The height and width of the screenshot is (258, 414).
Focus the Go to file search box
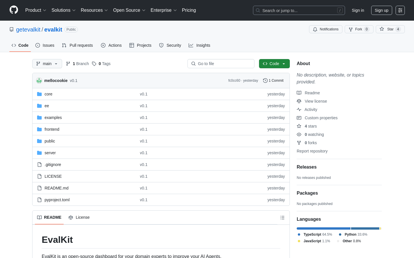click(221, 64)
